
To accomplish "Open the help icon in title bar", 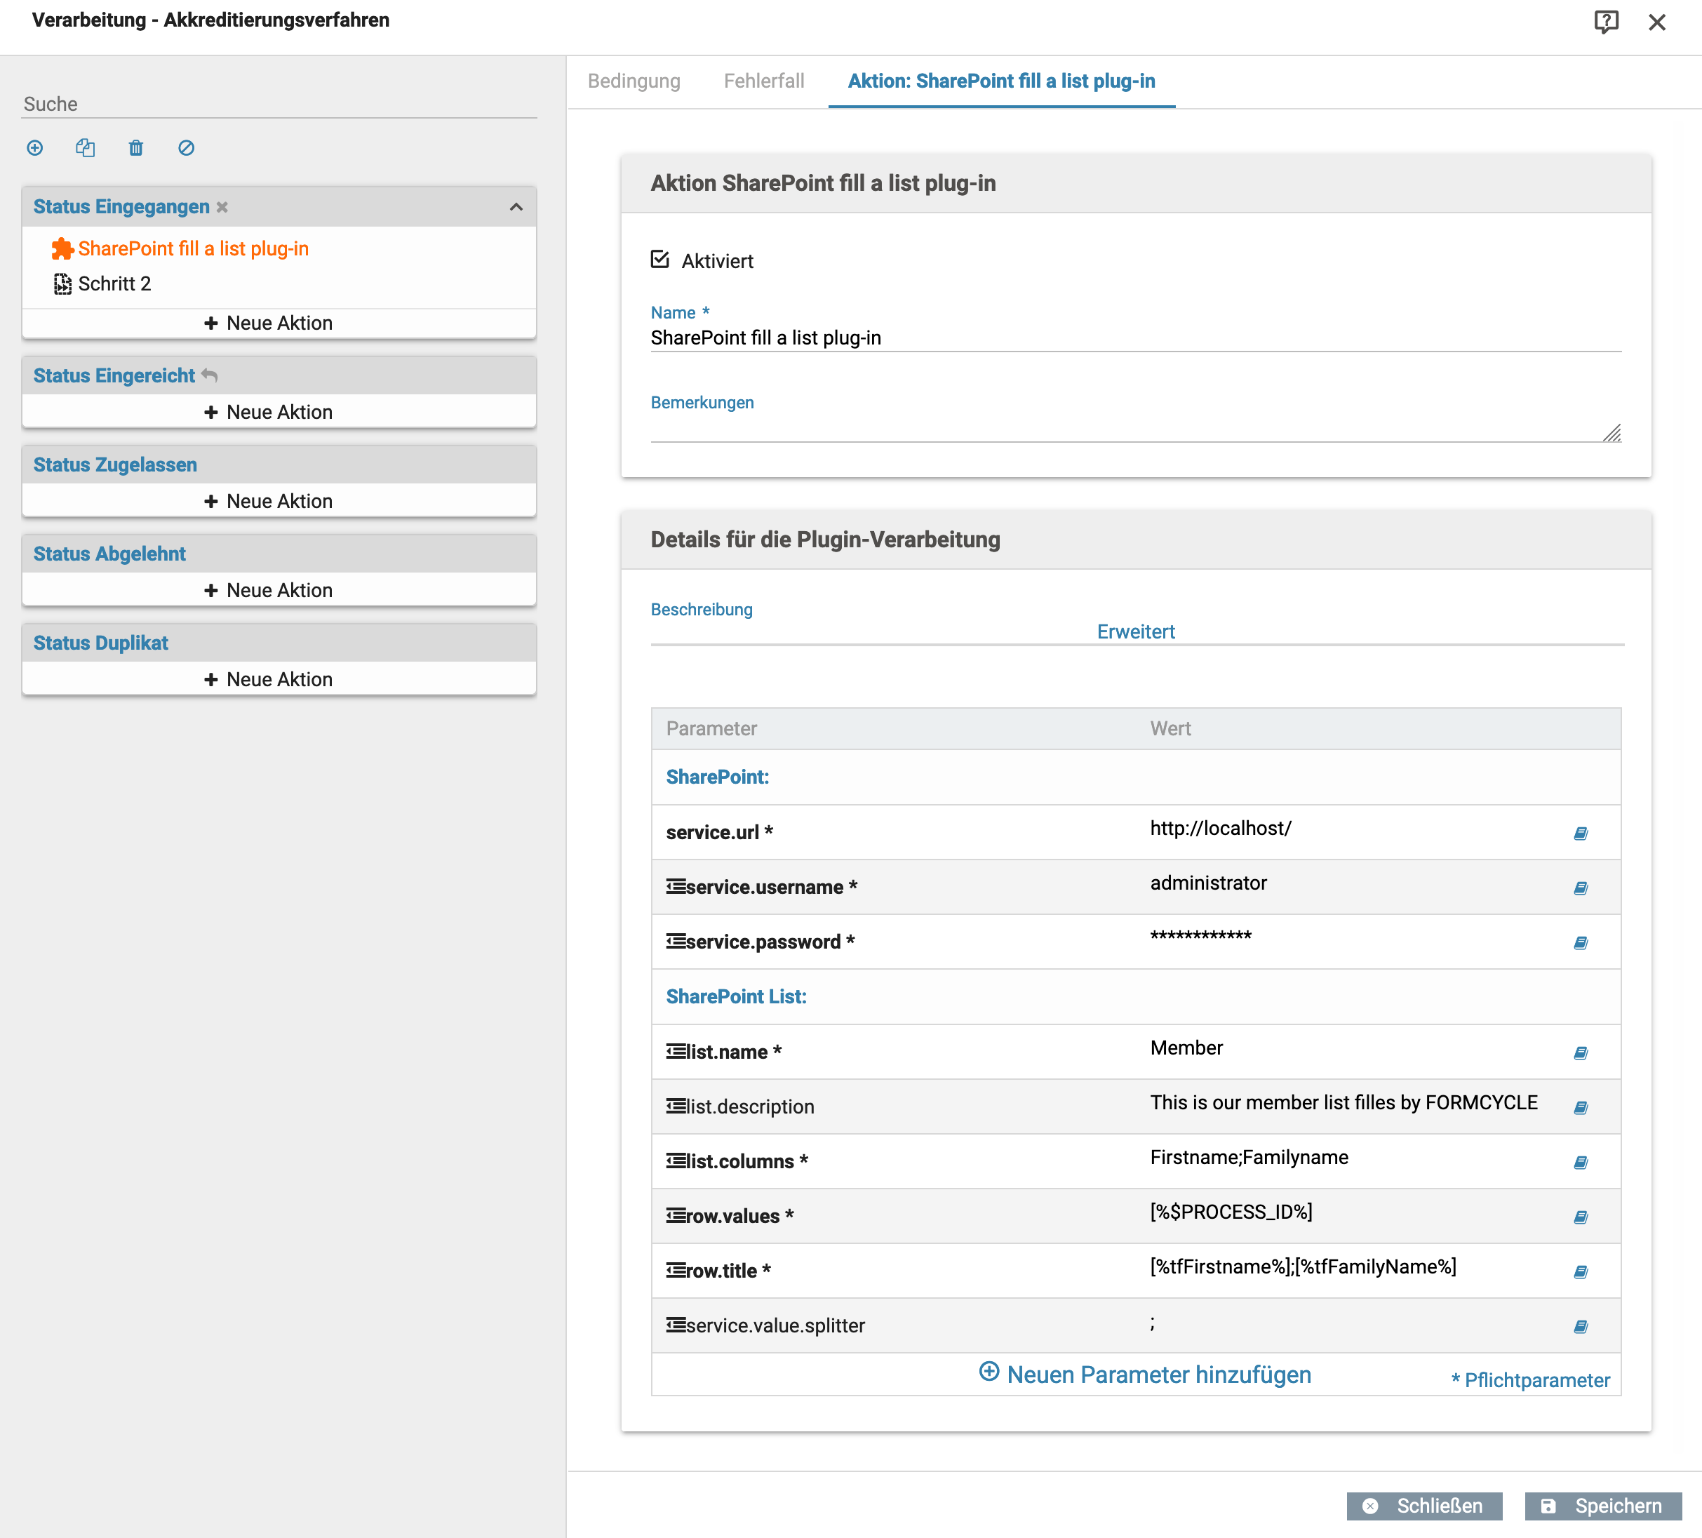I will 1605,22.
